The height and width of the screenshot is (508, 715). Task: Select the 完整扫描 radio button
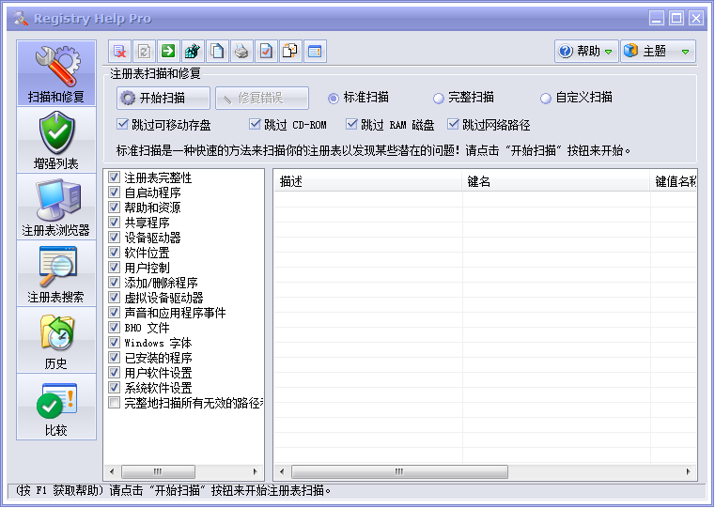pos(439,98)
